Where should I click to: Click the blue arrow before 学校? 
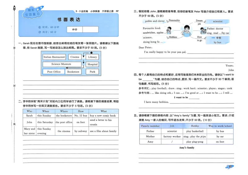(209, 37)
